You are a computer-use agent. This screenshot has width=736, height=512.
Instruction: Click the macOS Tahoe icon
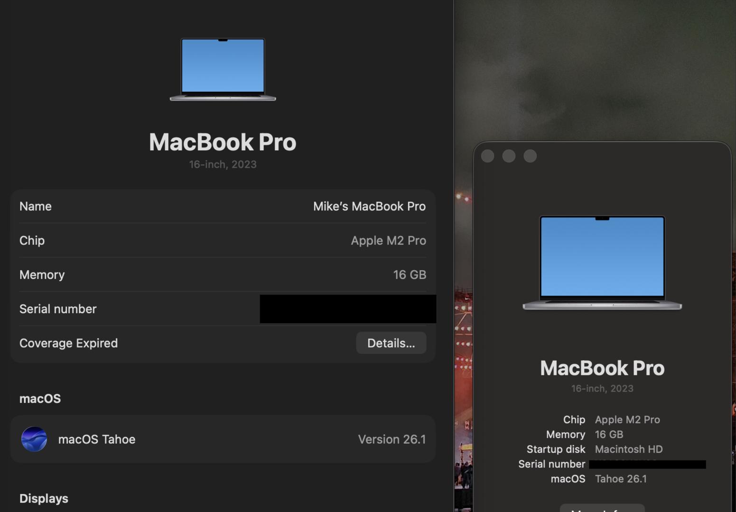34,439
